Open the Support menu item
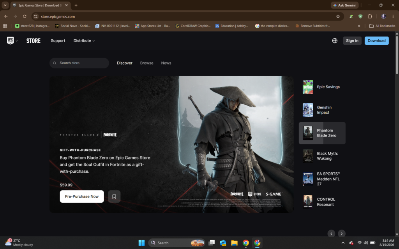This screenshot has height=249, width=399. coord(58,40)
